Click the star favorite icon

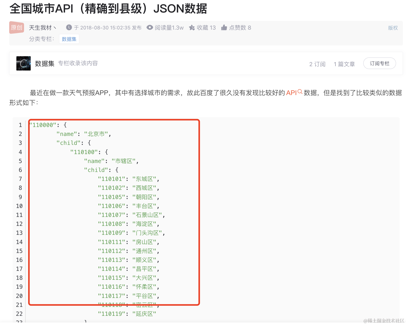pyautogui.click(x=192, y=28)
